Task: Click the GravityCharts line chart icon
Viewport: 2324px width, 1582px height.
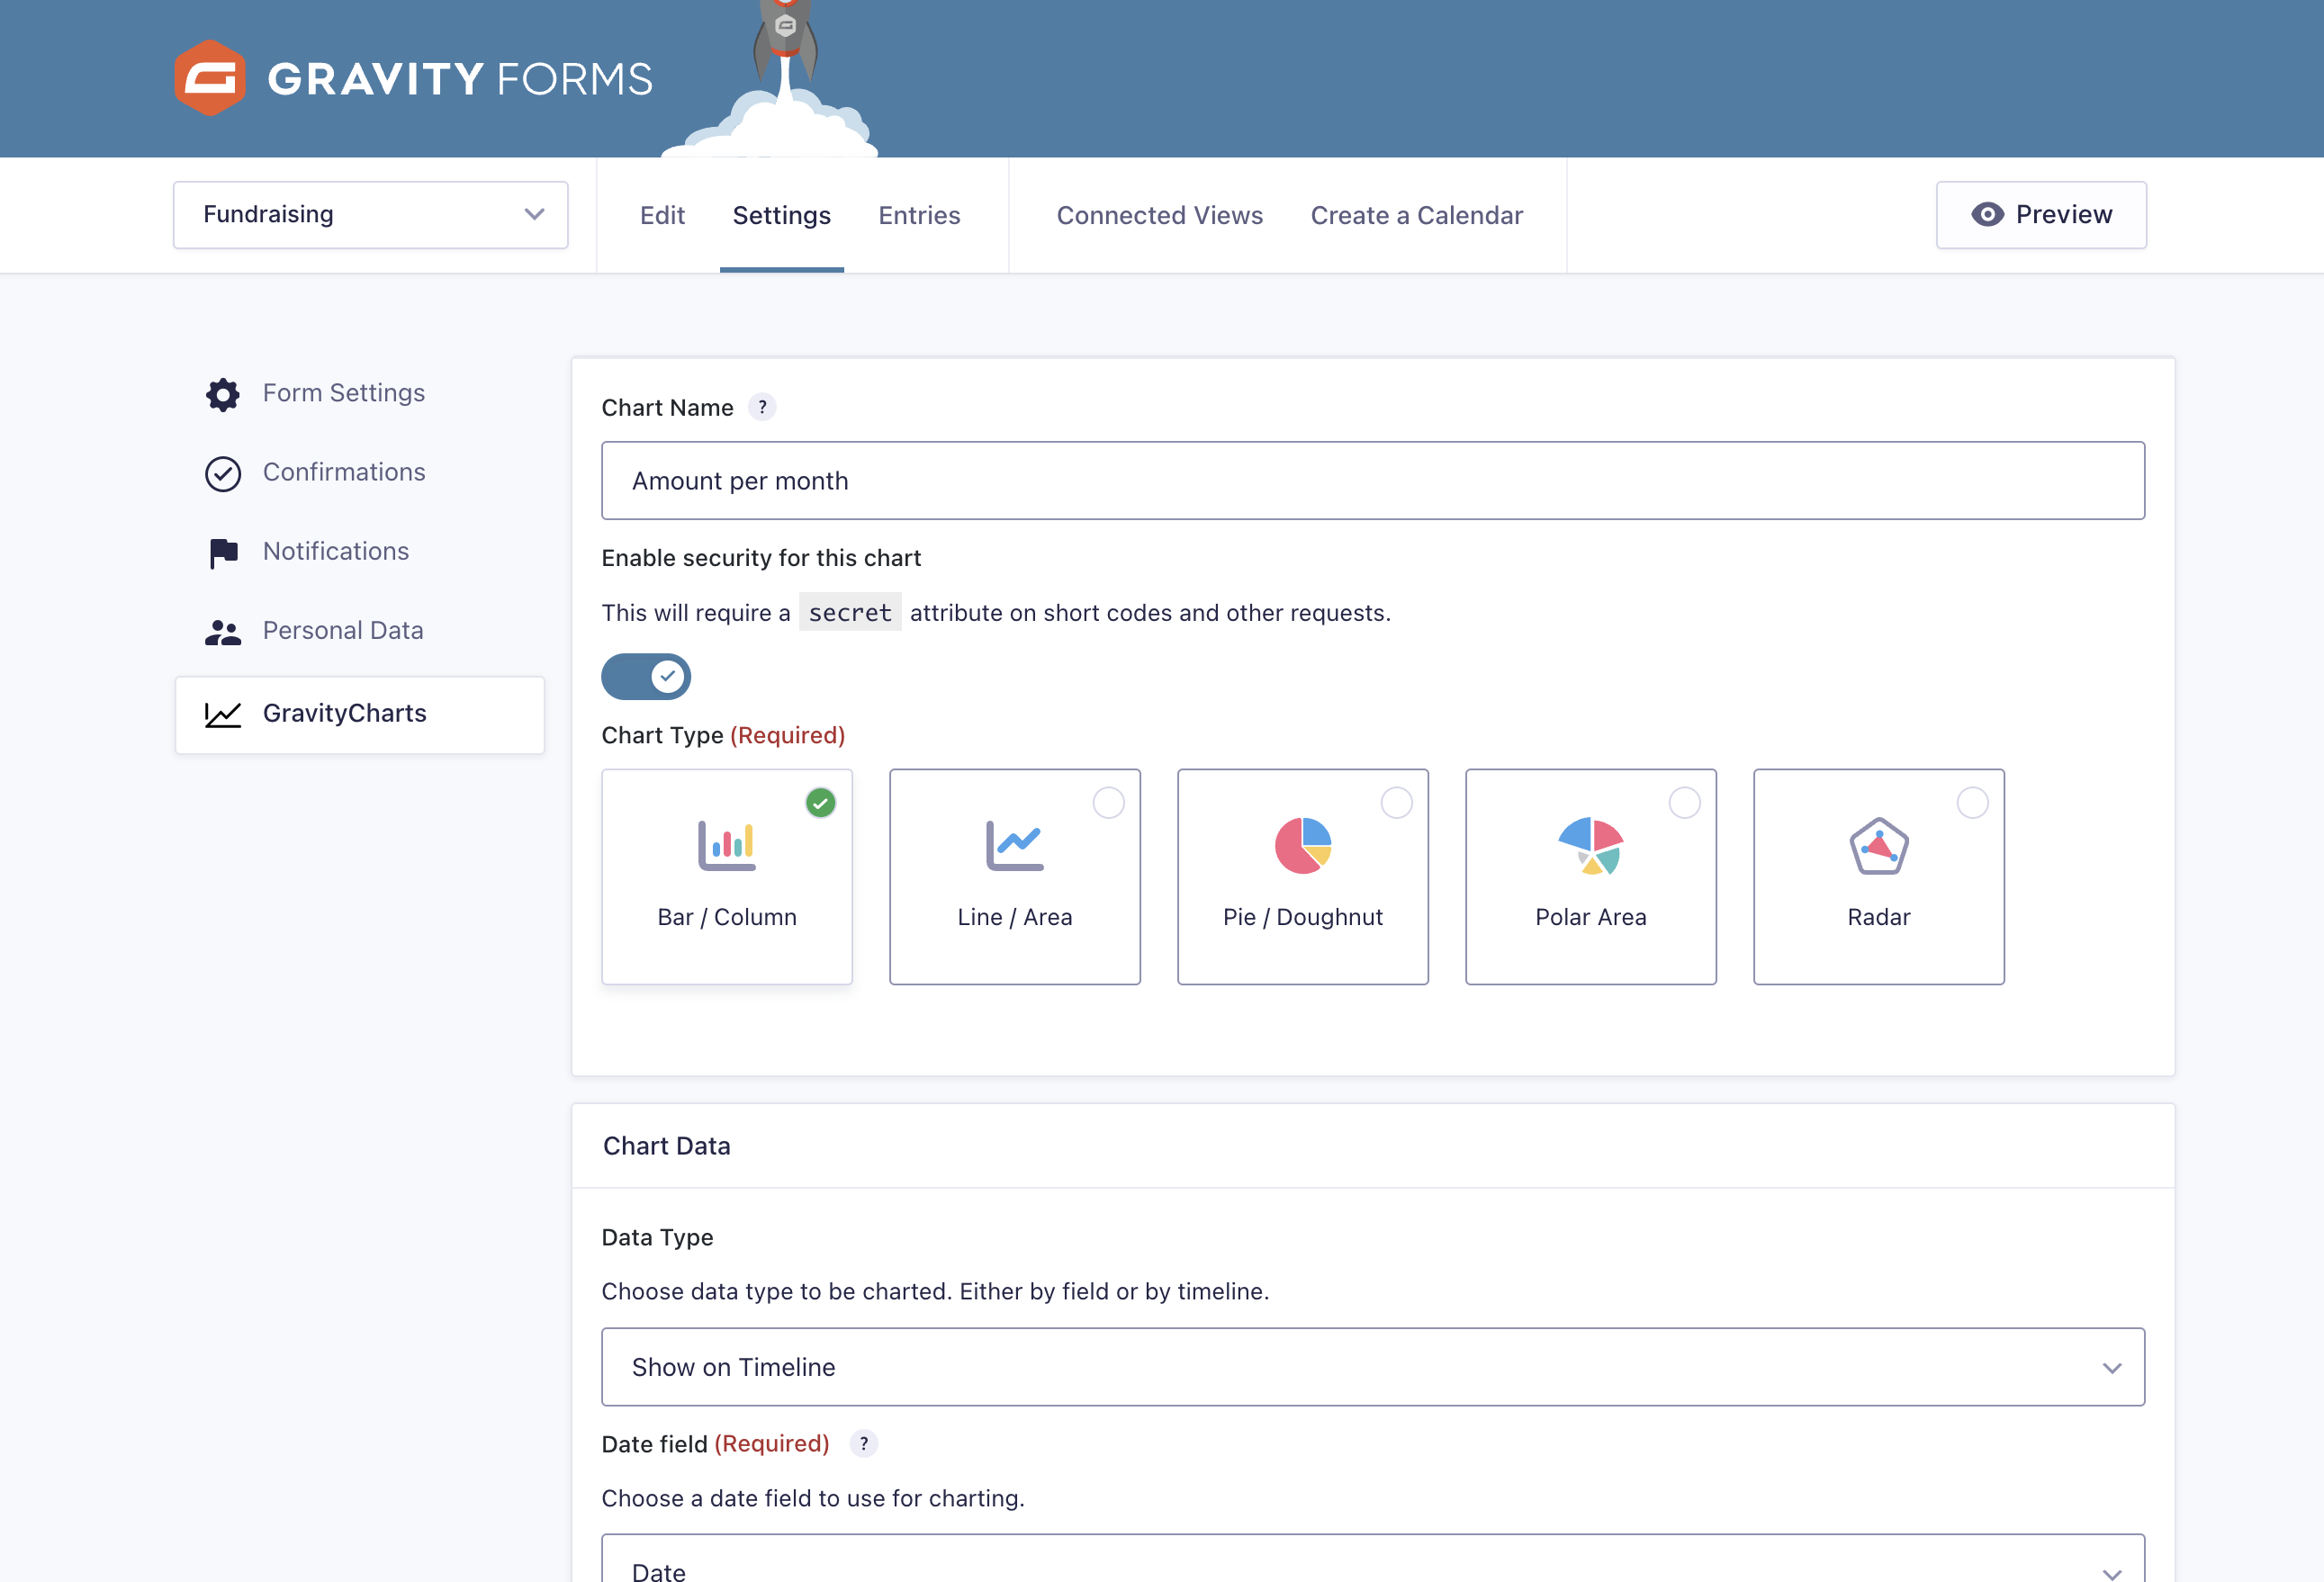Action: [x=223, y=714]
